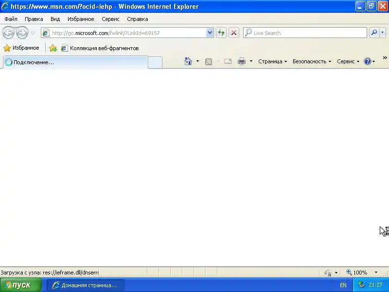Image resolution: width=389 pixels, height=292 pixels.
Task: Open the Правка menu
Action: [34, 19]
